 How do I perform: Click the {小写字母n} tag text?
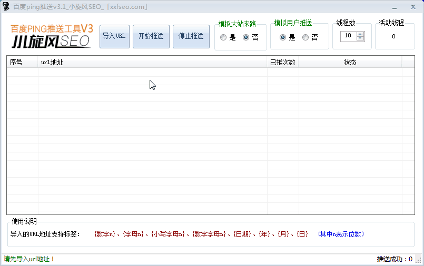coord(168,234)
